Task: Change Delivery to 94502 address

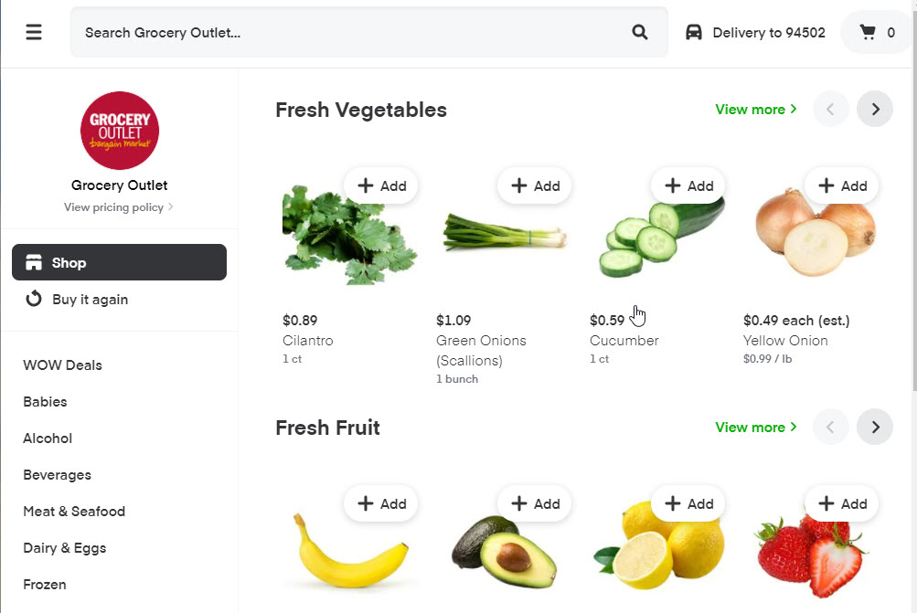Action: coord(756,33)
